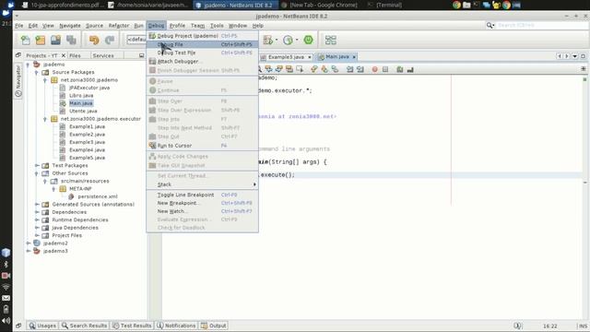Minimize the Projects panel group
590x332 pixels.
(141, 55)
